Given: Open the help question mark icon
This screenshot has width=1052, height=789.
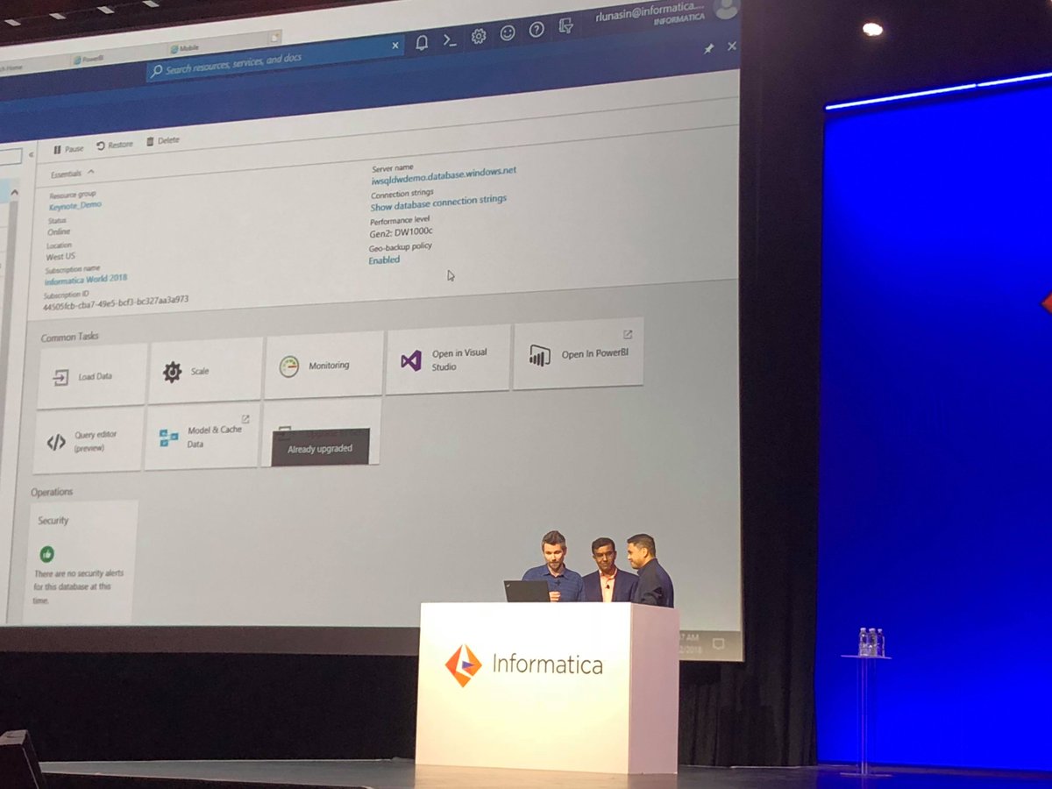Looking at the screenshot, I should click(x=537, y=30).
